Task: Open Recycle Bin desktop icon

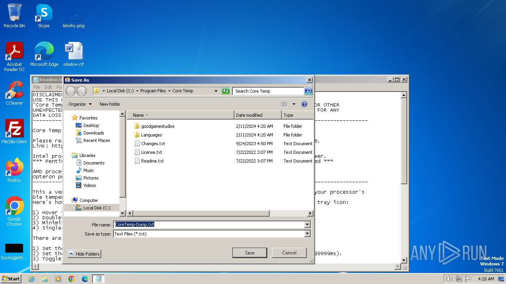Action: point(14,16)
